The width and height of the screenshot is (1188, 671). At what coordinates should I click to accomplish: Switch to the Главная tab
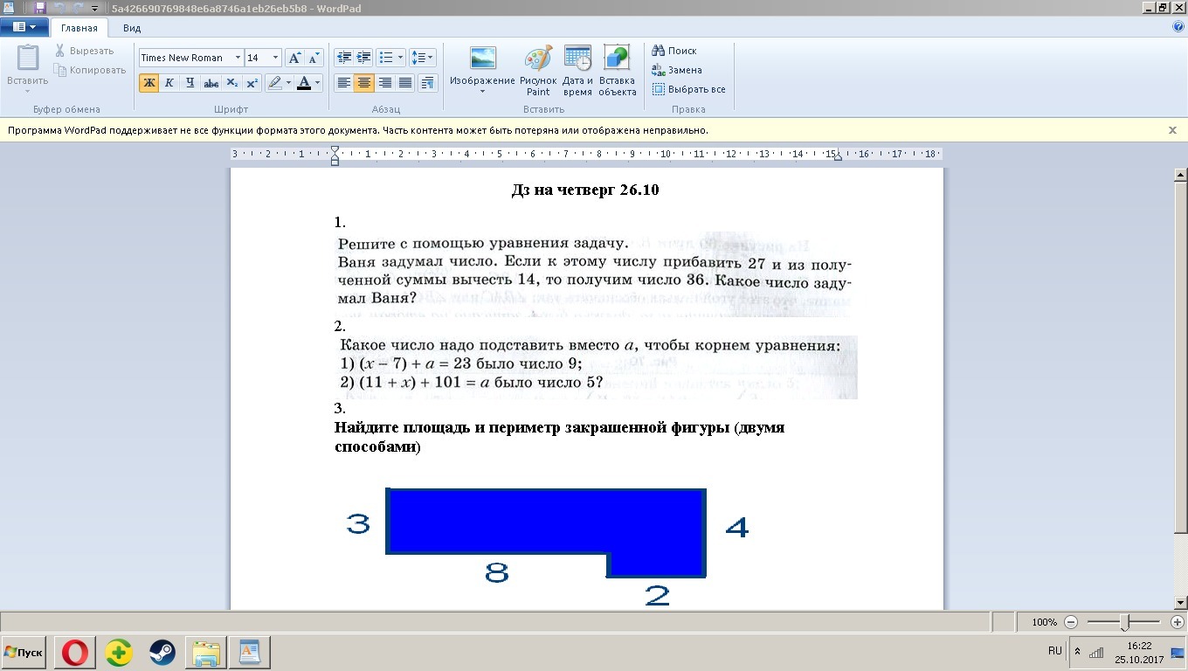(x=79, y=28)
